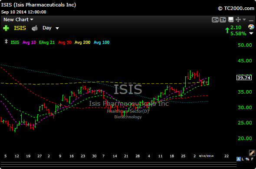Viewport: 256px width, 169px height.
Task: Open the T dropdown button
Action: (x=223, y=20)
